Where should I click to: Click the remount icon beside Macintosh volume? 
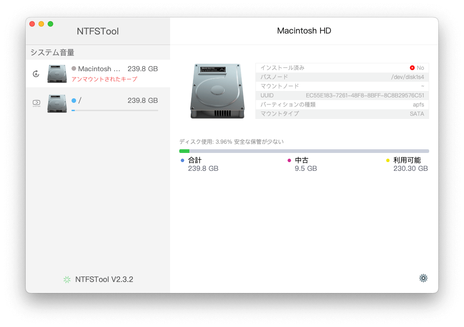click(36, 73)
